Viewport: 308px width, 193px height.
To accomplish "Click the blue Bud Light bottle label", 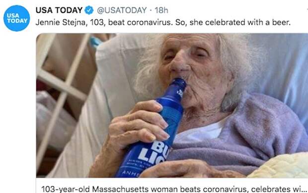I will tap(151, 154).
